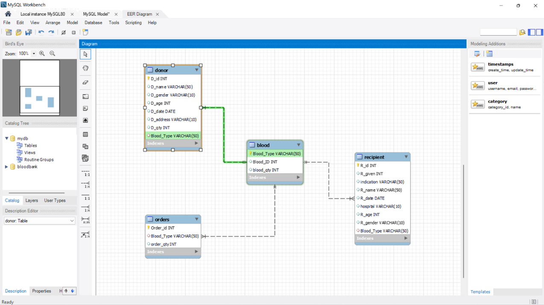The width and height of the screenshot is (544, 305).
Task: Open the Database menu
Action: tap(93, 23)
